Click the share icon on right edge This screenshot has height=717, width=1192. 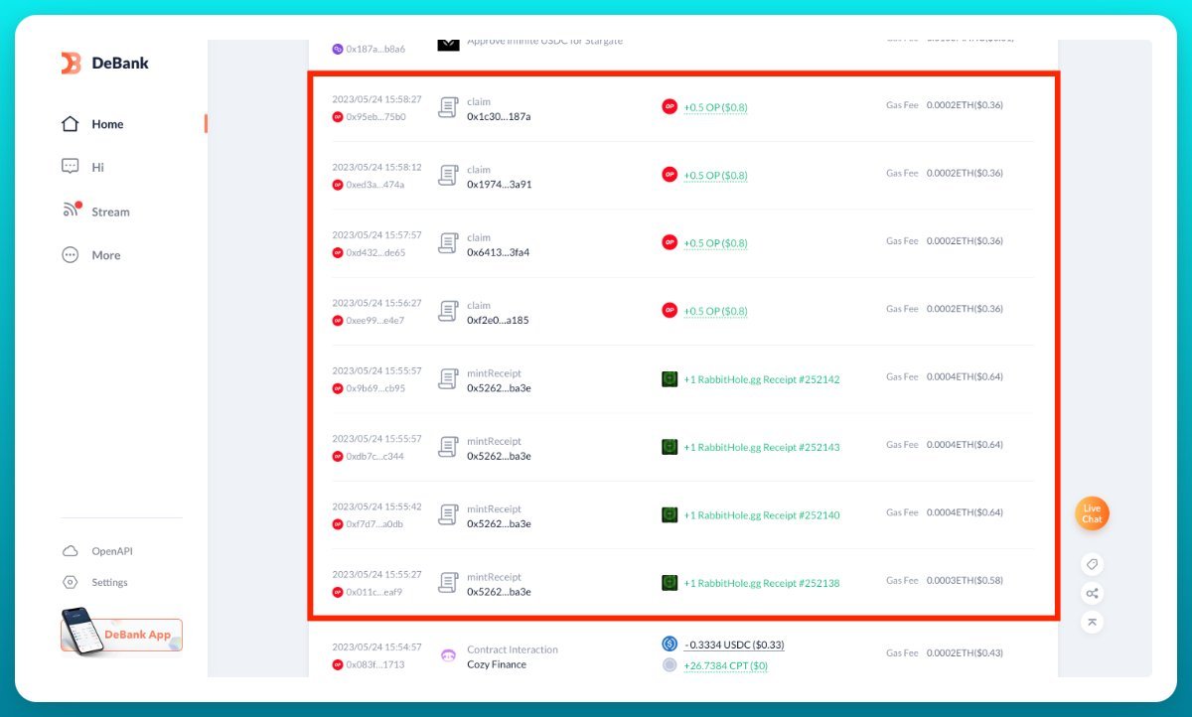tap(1092, 594)
